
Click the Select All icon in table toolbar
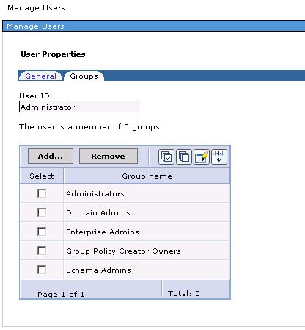click(166, 157)
